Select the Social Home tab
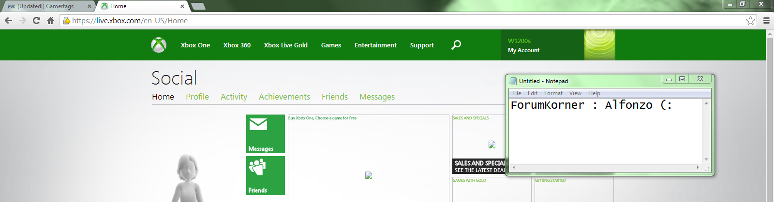 [x=163, y=97]
